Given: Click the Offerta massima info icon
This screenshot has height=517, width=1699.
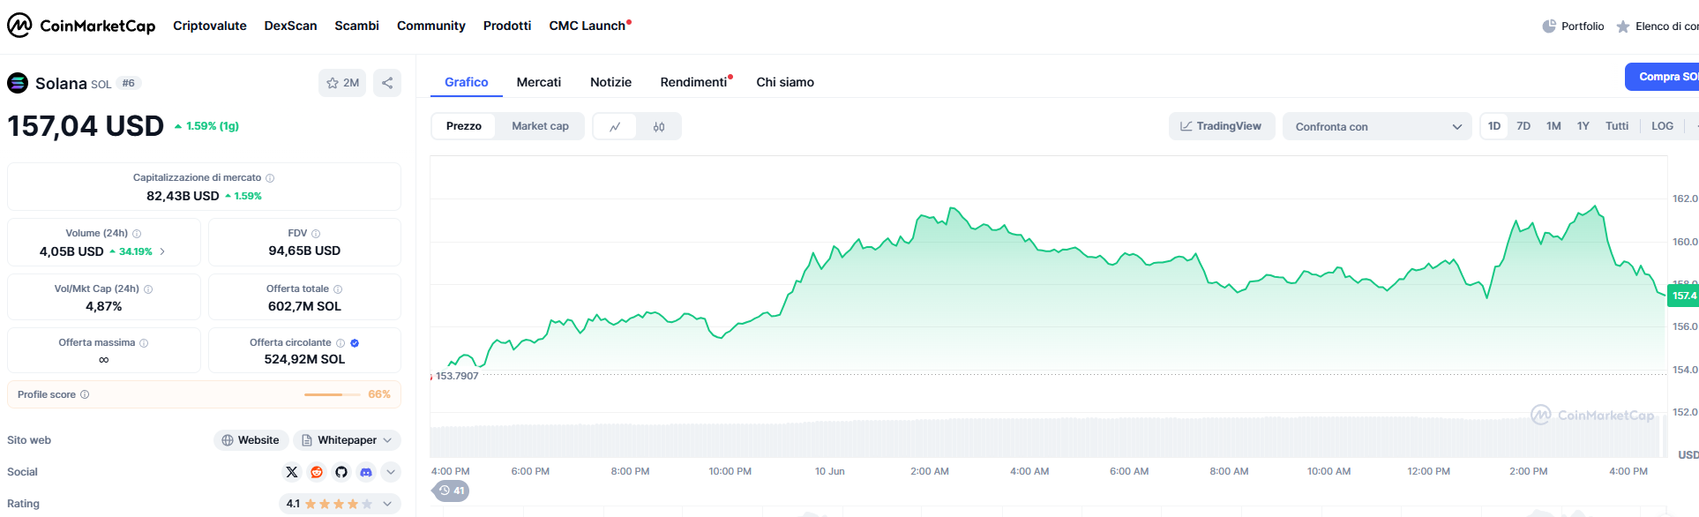Looking at the screenshot, I should (x=144, y=343).
